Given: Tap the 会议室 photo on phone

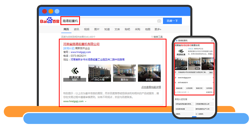Looking at the screenshot, I should [x=208, y=64].
